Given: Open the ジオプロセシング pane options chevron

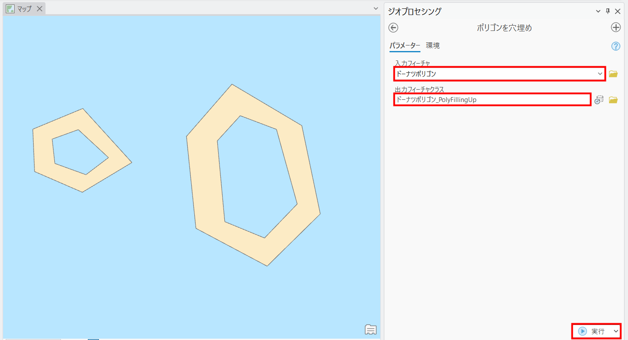Looking at the screenshot, I should point(598,11).
